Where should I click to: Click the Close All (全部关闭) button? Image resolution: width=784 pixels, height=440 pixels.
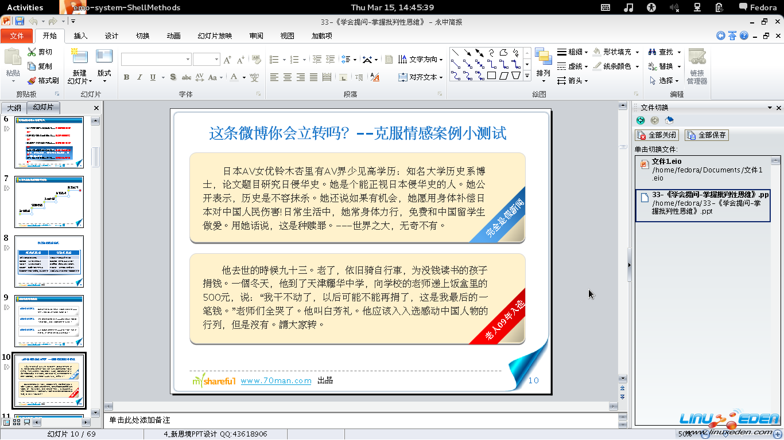657,135
